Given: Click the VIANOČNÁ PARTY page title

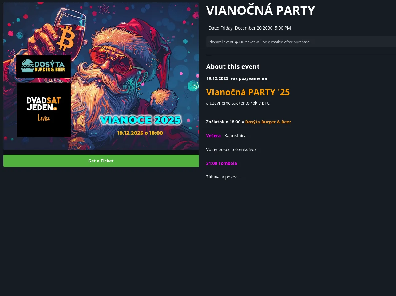Looking at the screenshot, I should [x=260, y=10].
